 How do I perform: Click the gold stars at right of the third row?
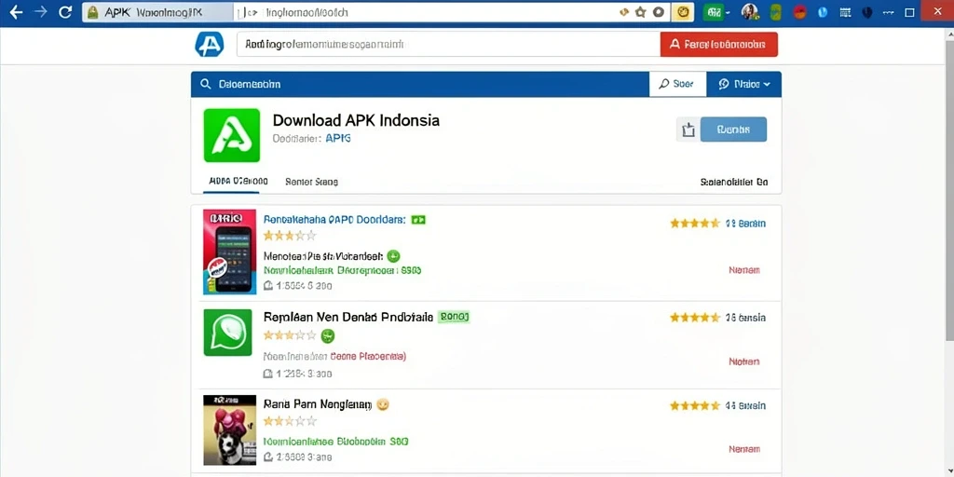coord(695,406)
